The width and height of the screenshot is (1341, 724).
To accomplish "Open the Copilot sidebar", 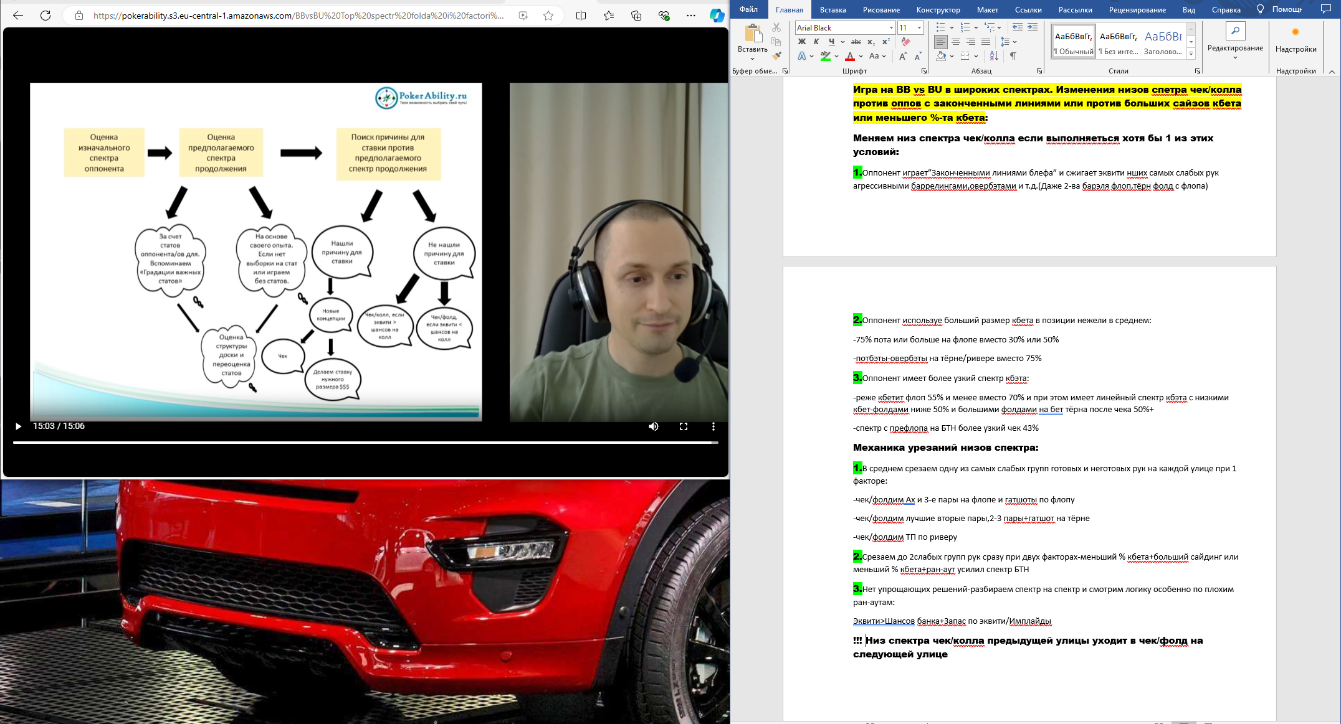I will coord(717,16).
